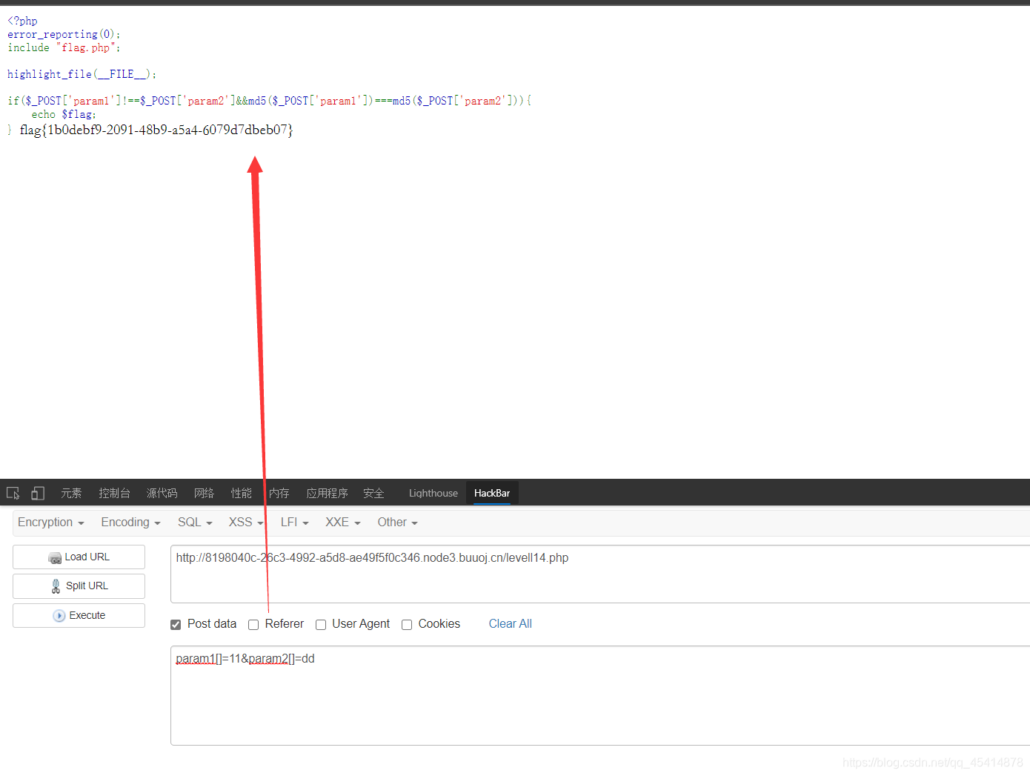Switch to the 源代码 tab
Viewport: 1030px width, 776px height.
(x=162, y=493)
